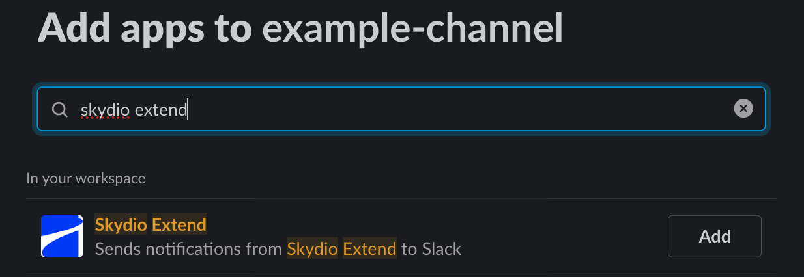This screenshot has height=277, width=804.
Task: Click highlighted 'Extend' in the app description
Action: coord(369,248)
